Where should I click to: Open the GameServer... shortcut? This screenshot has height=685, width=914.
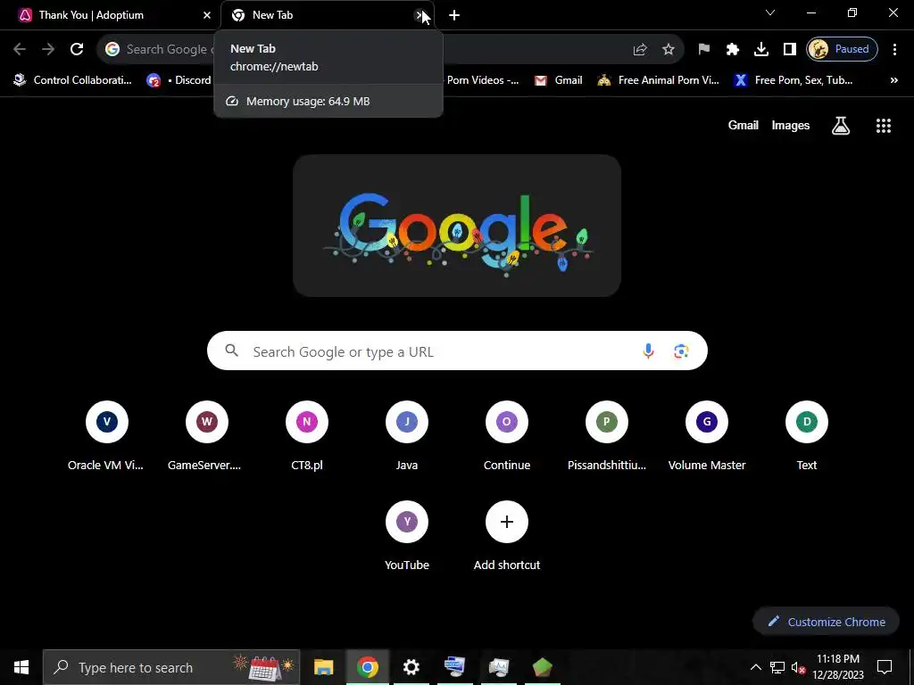tap(206, 435)
